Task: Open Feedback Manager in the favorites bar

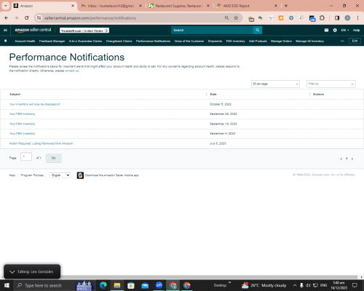Action: 52,41
